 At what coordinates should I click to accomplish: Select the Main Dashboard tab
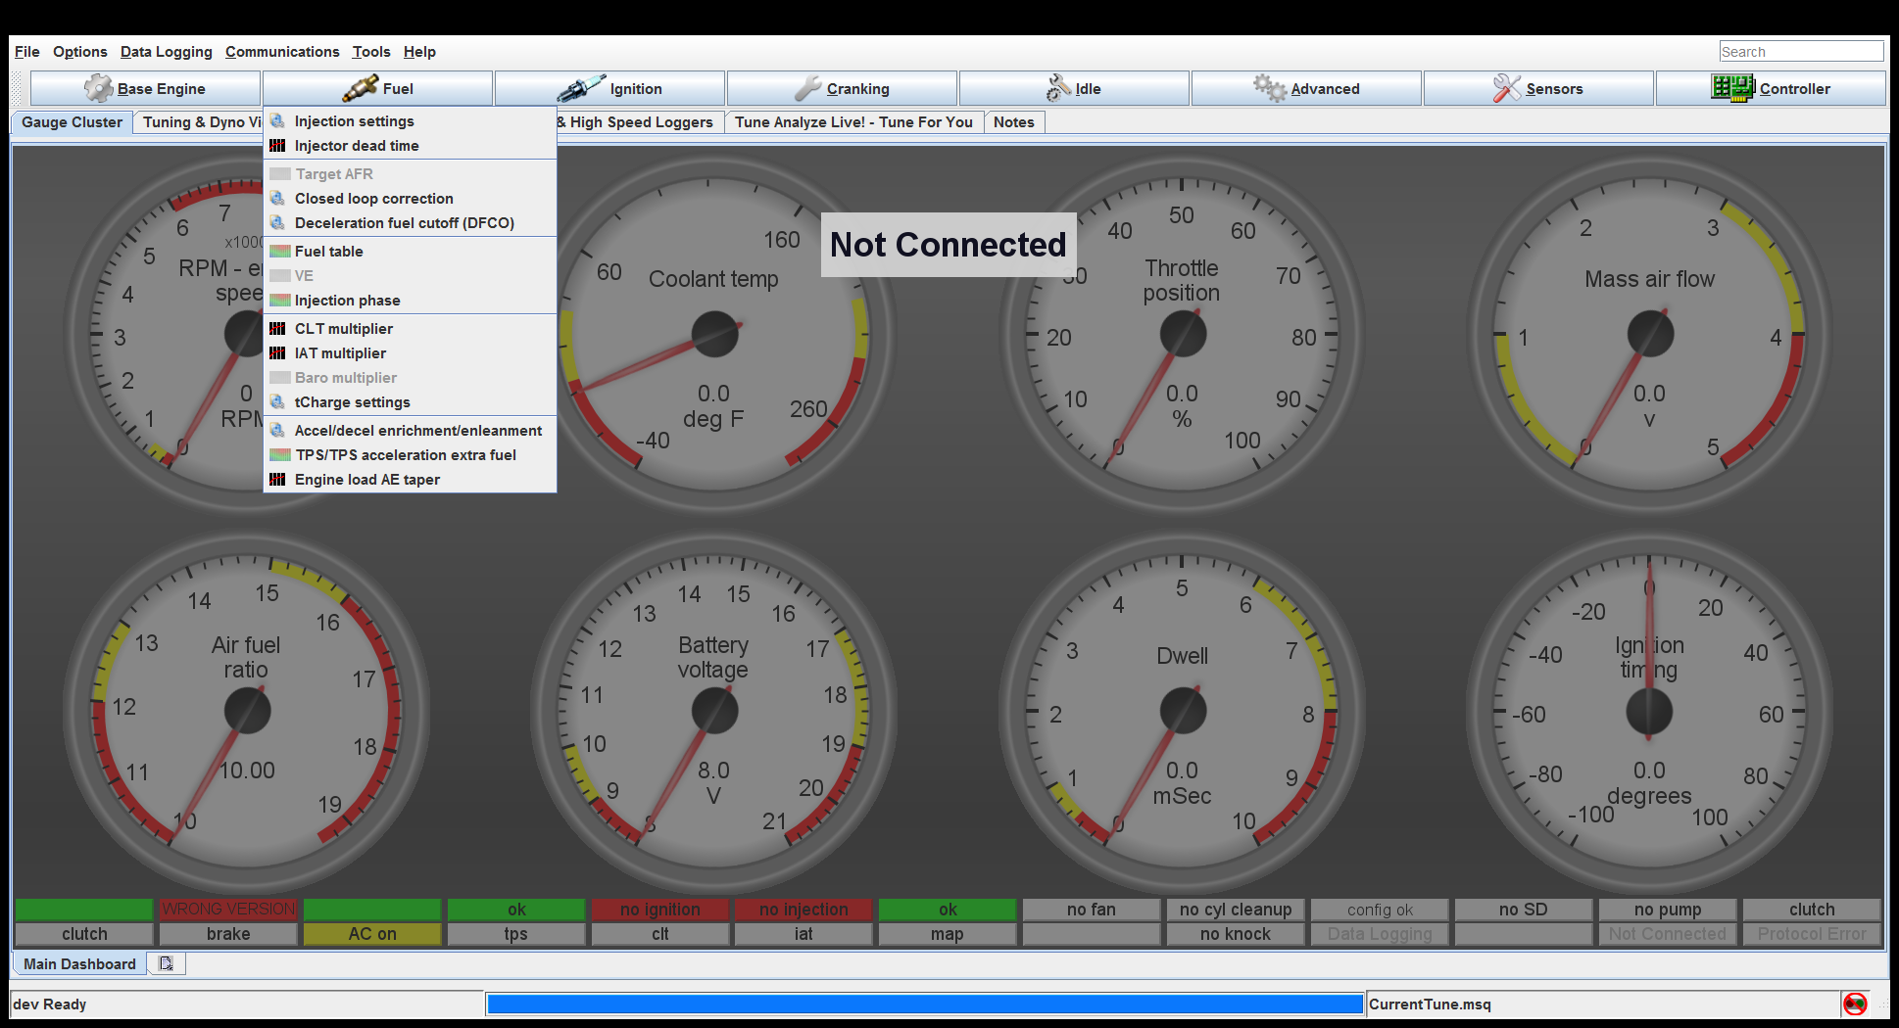(x=79, y=963)
